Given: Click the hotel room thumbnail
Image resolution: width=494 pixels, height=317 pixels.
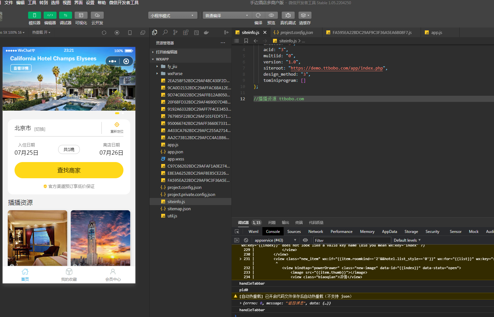Looking at the screenshot, I should click(37, 238).
